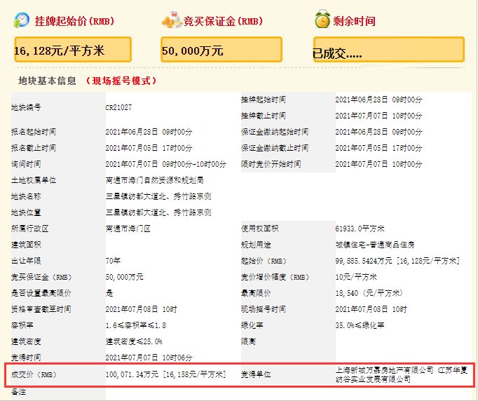Click the 已成交 remaining time box

pyautogui.click(x=389, y=50)
